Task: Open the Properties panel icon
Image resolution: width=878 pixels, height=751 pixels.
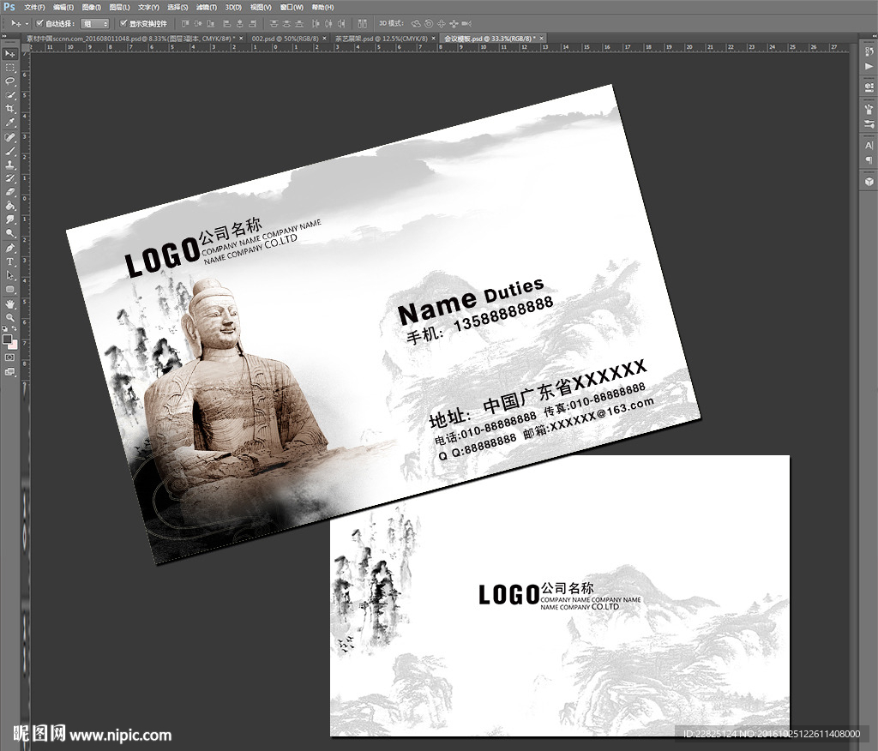Action: click(x=869, y=87)
